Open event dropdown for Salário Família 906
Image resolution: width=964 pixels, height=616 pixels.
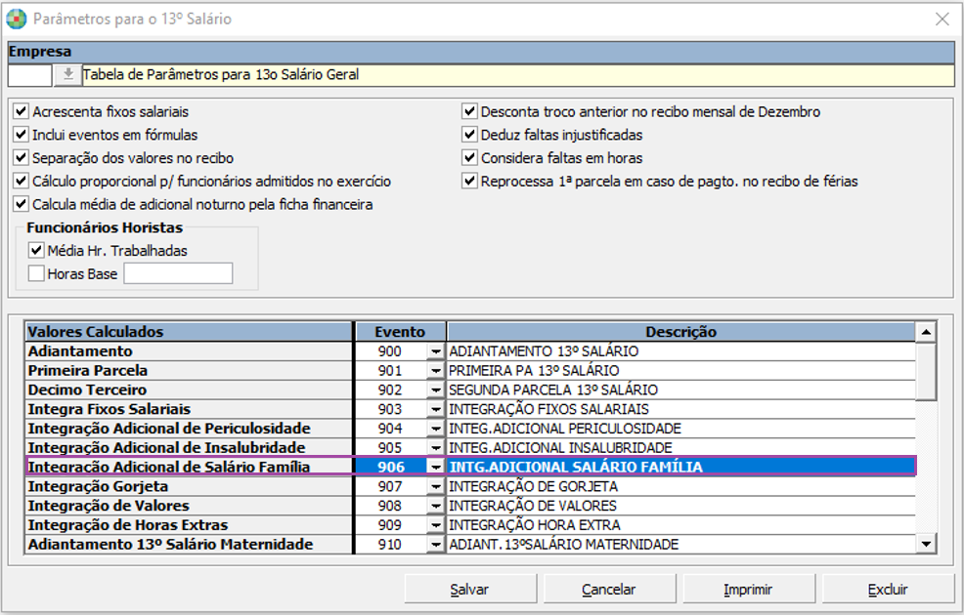click(x=436, y=468)
